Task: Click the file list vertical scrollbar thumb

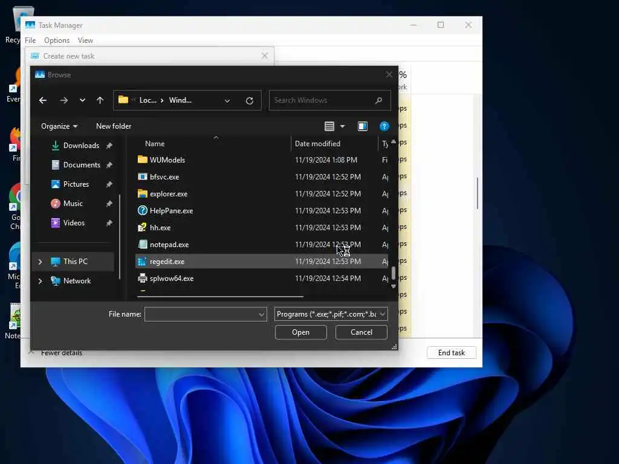Action: (393, 273)
